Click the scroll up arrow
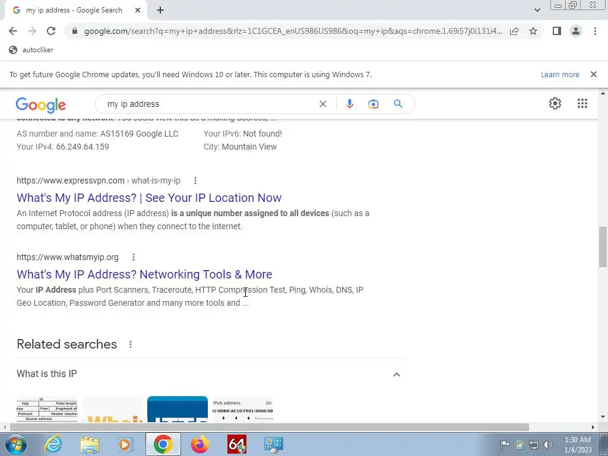Screen dimensions: 608x456 603,93
